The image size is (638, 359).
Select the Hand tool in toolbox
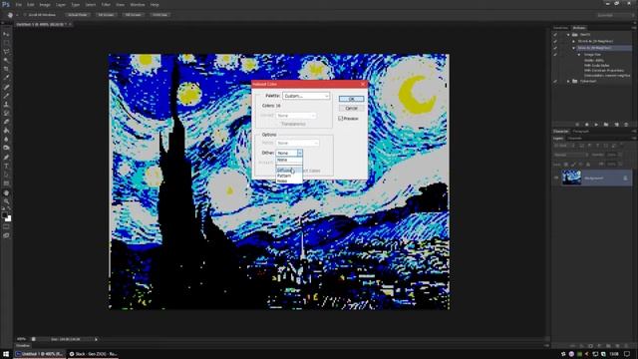click(x=6, y=192)
